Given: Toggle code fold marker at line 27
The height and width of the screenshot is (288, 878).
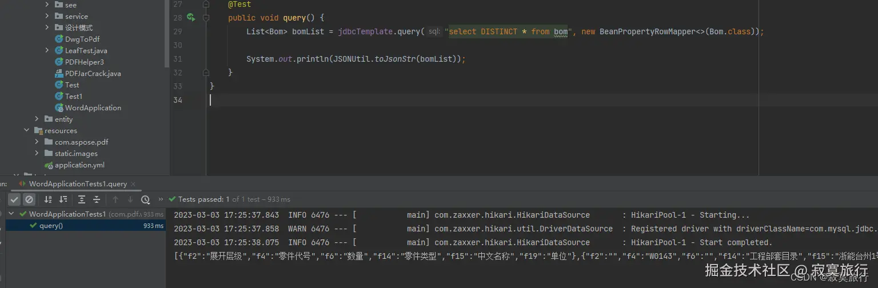Looking at the screenshot, I should [x=206, y=4].
